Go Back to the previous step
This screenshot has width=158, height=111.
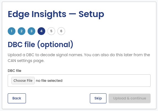tap(17, 98)
